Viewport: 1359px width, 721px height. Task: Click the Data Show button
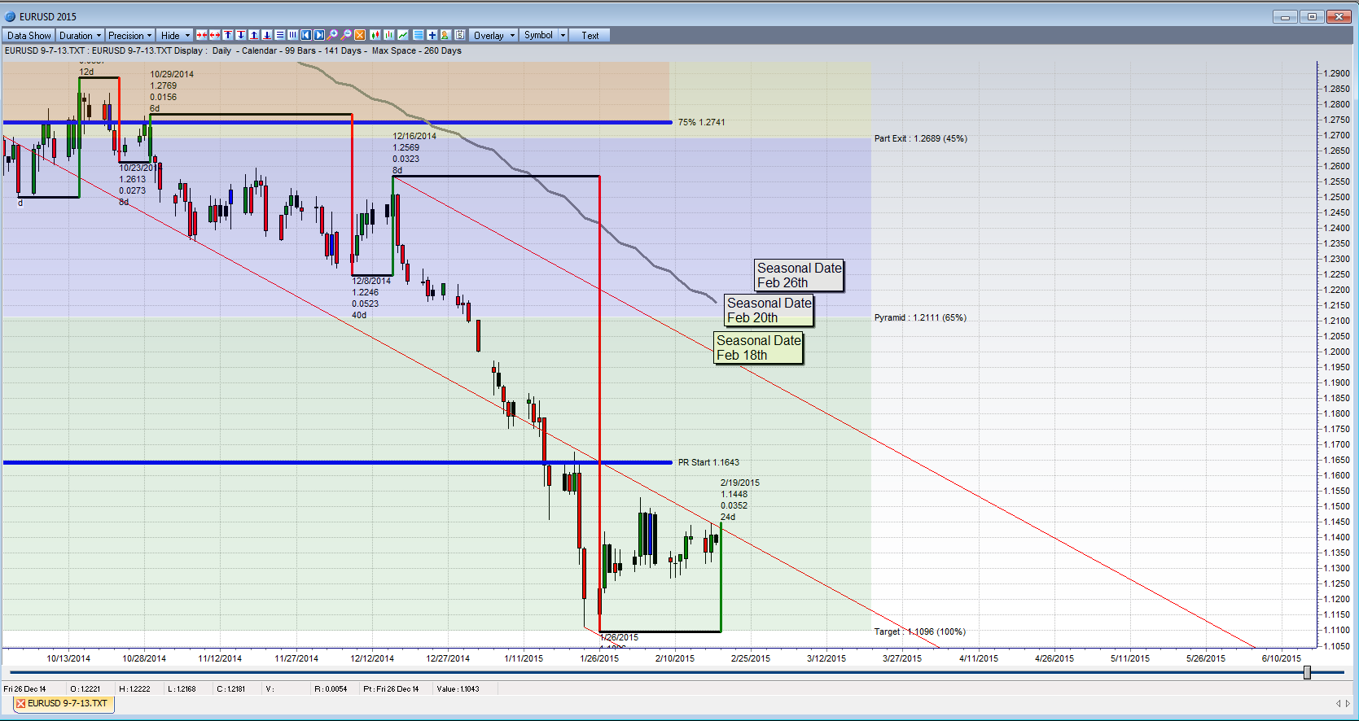pos(28,35)
